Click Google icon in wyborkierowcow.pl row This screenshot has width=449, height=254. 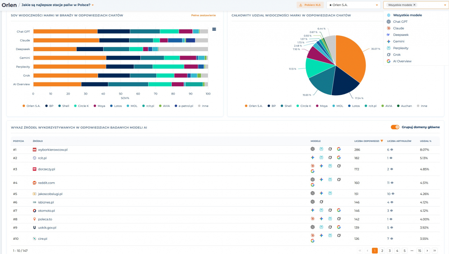[x=339, y=149]
